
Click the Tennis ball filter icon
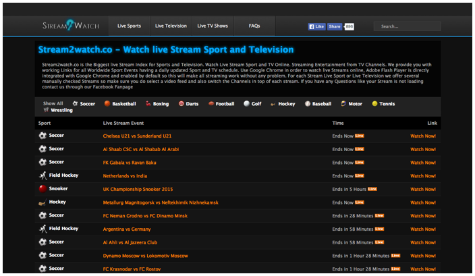[374, 104]
